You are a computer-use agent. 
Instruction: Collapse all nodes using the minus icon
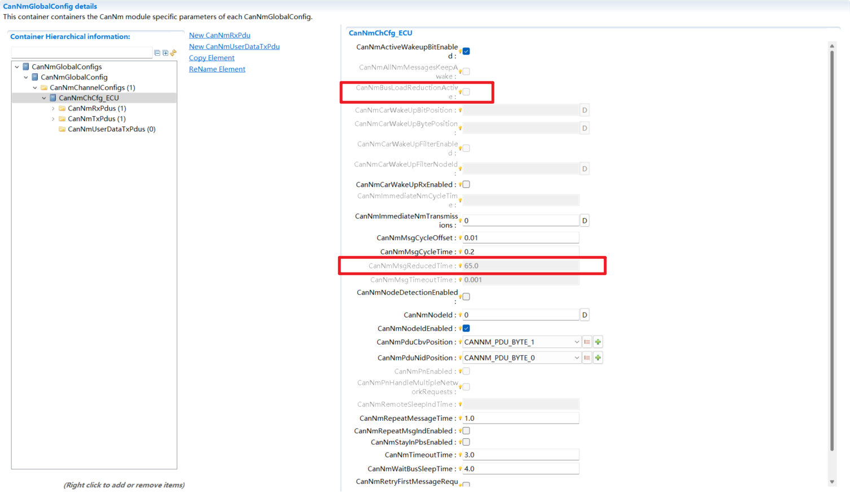157,52
